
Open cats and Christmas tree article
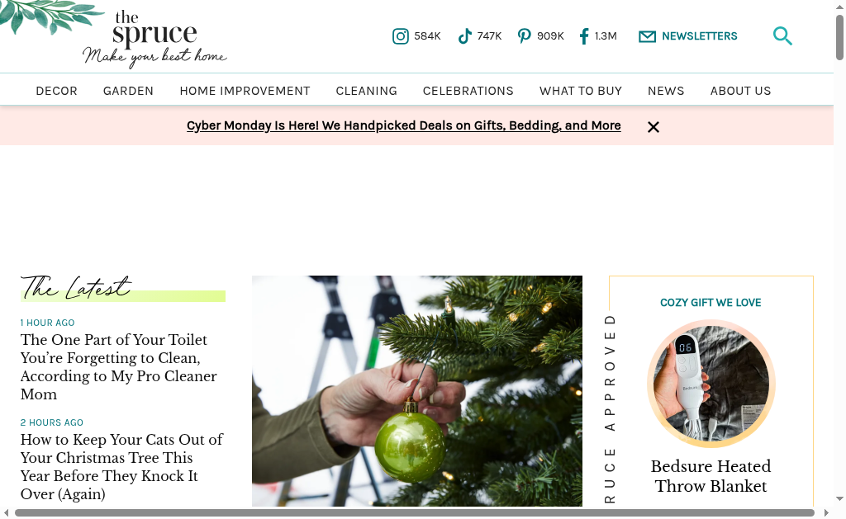(121, 467)
